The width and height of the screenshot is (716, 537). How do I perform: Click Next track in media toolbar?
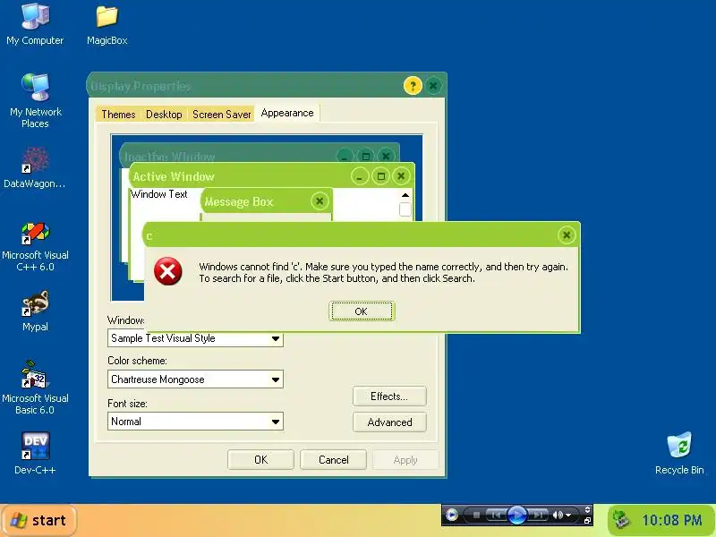coord(538,516)
